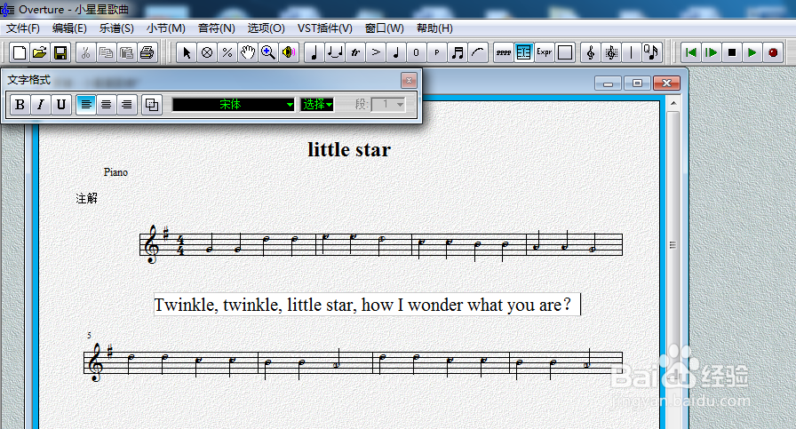The image size is (796, 429).
Task: Save the score with the floppy icon
Action: coord(60,52)
